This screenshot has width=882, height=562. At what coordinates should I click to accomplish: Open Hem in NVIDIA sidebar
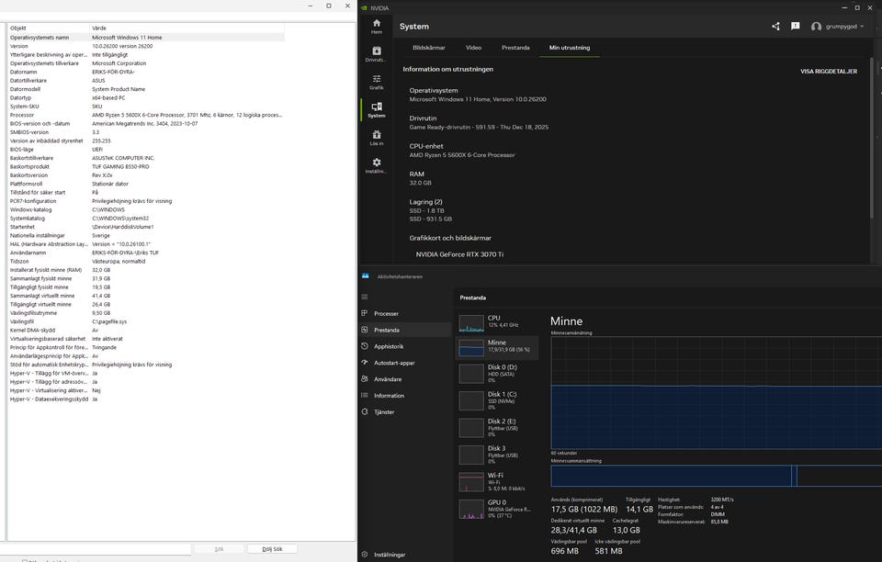376,26
